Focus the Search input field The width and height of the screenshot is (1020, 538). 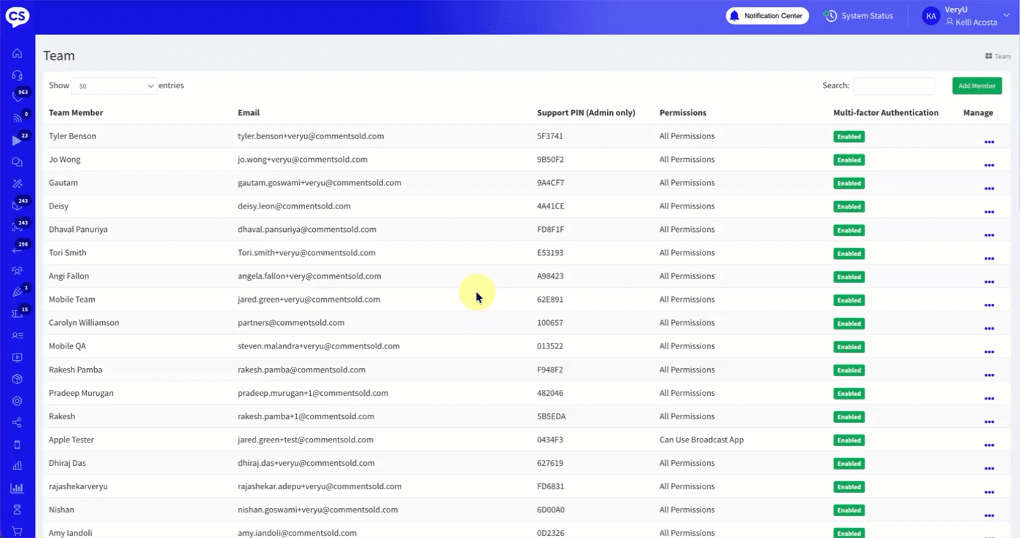tap(894, 86)
